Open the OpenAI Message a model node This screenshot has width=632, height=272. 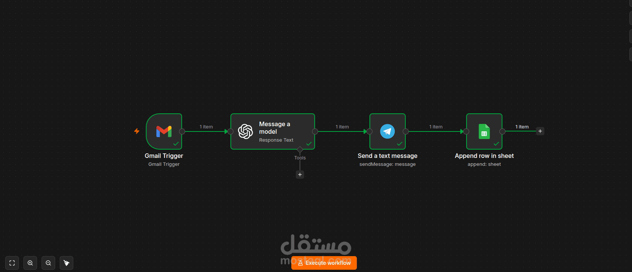click(273, 131)
